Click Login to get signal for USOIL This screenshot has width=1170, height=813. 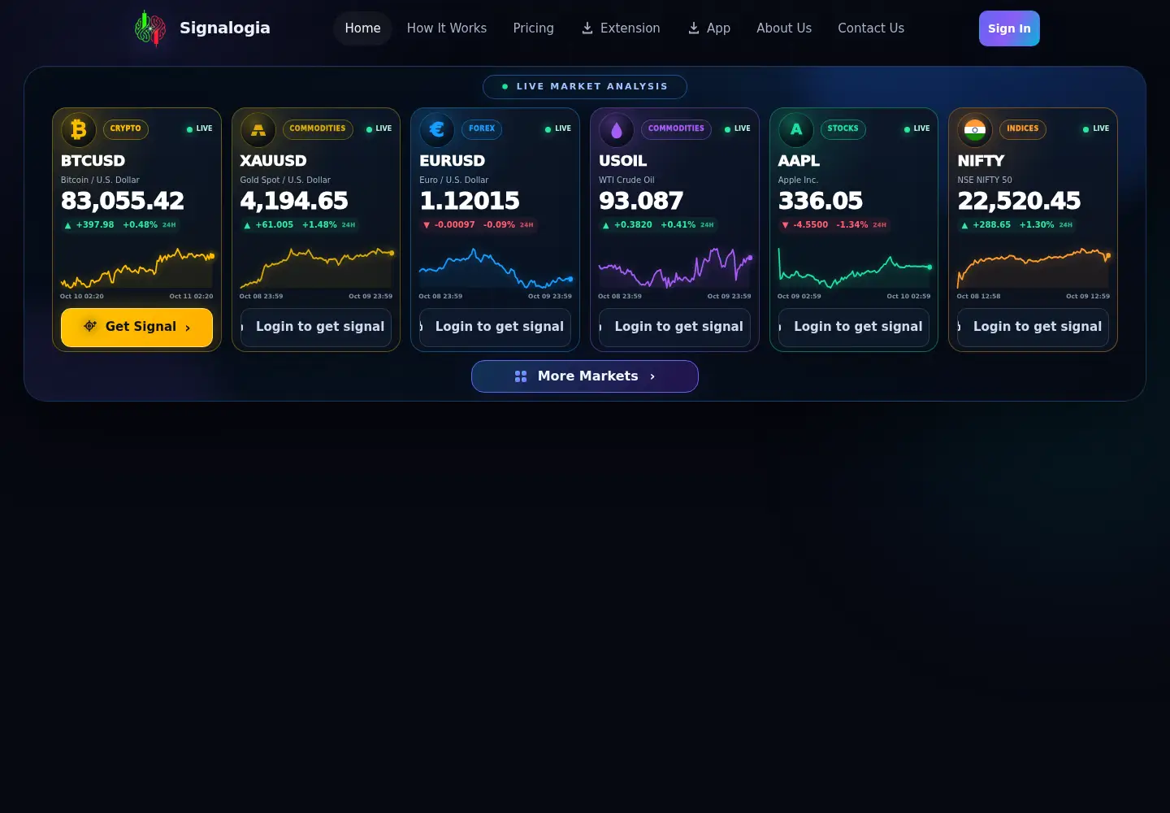[674, 328]
